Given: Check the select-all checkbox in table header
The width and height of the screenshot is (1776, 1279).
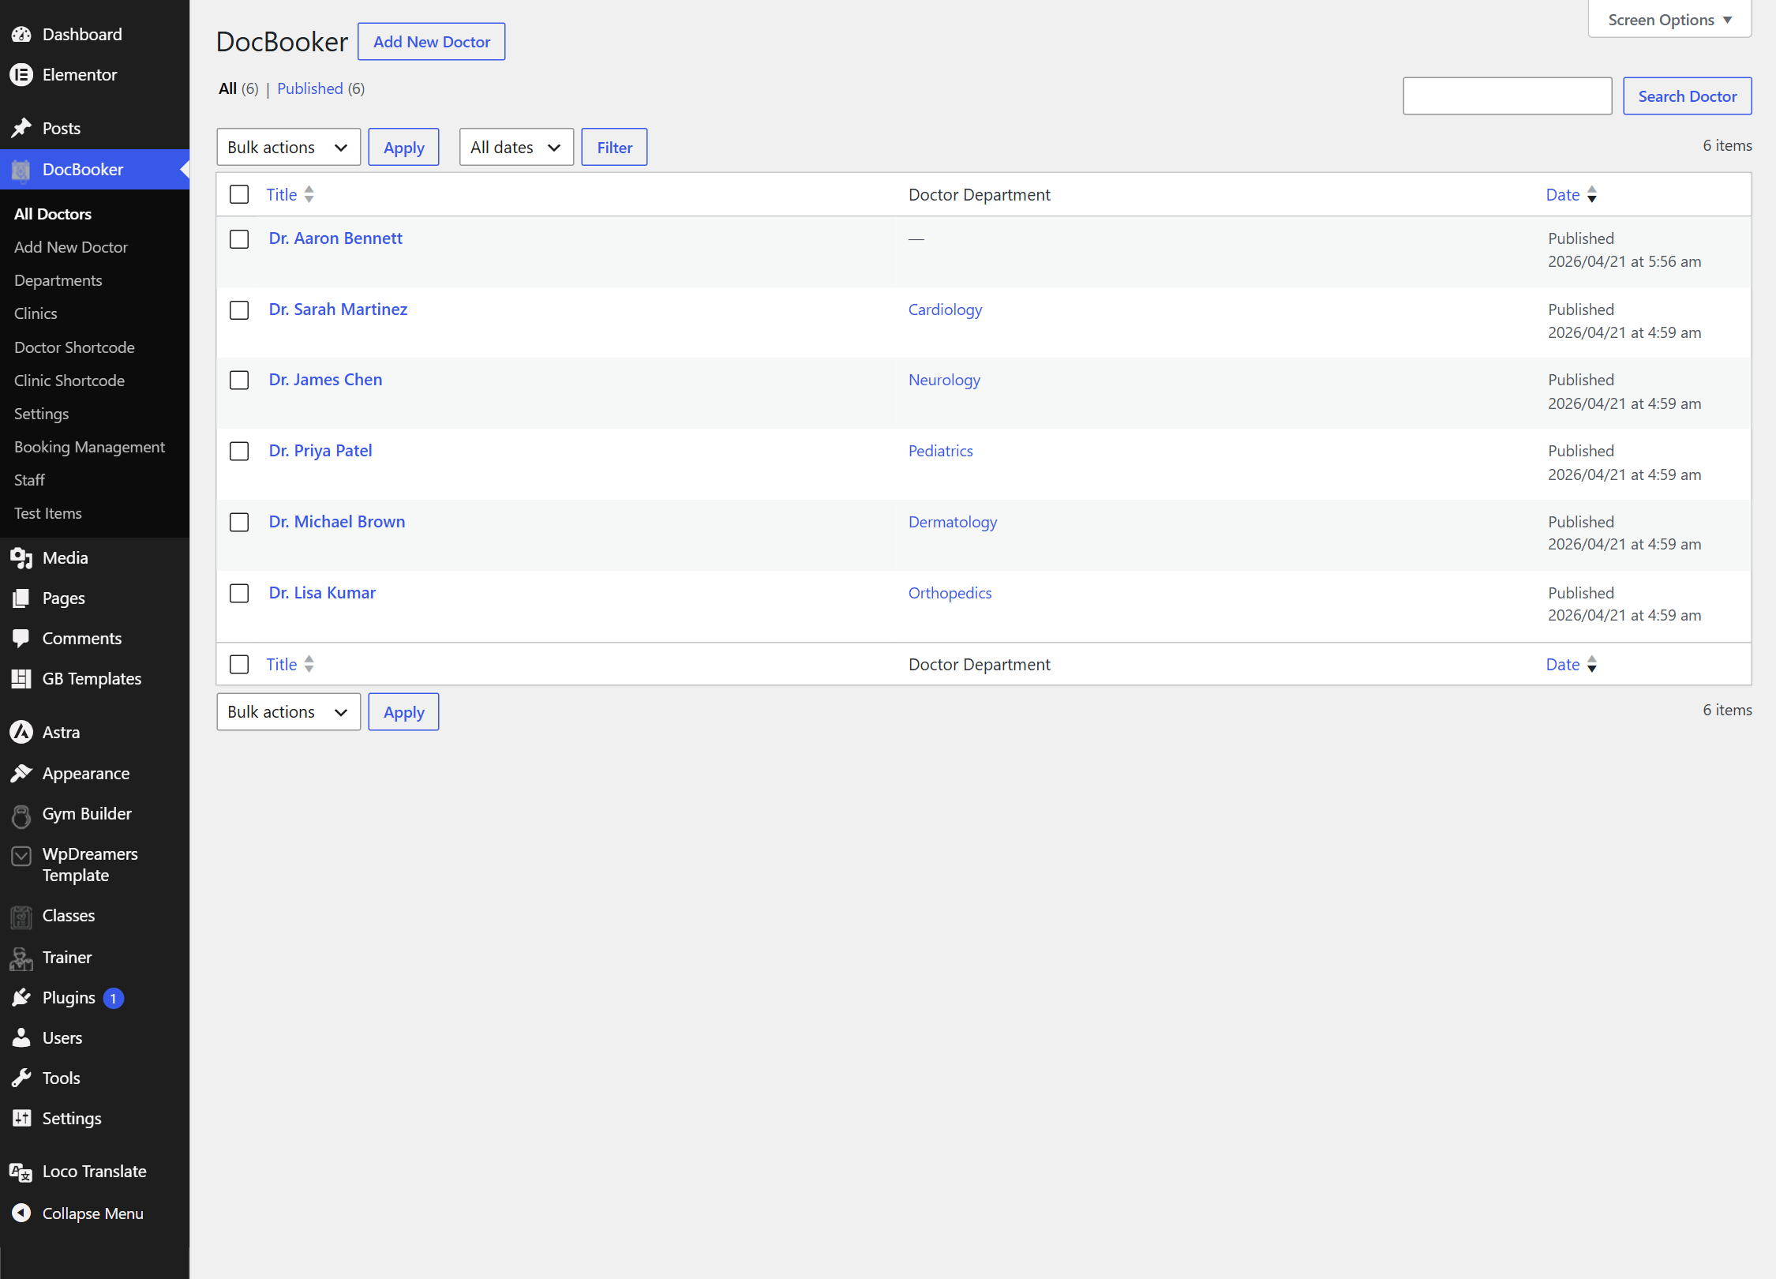Looking at the screenshot, I should point(239,194).
